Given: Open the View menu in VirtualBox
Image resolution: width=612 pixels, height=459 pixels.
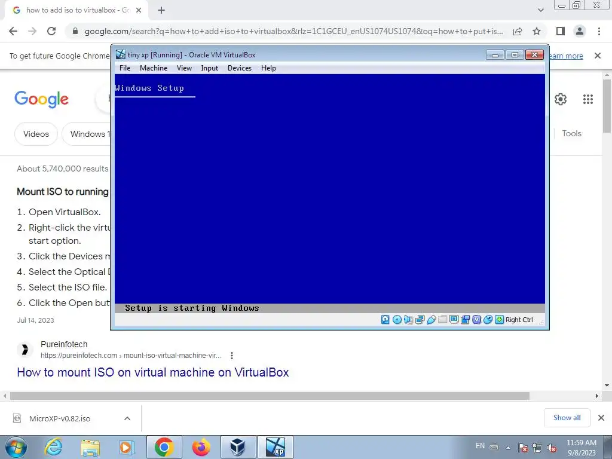Looking at the screenshot, I should [184, 68].
